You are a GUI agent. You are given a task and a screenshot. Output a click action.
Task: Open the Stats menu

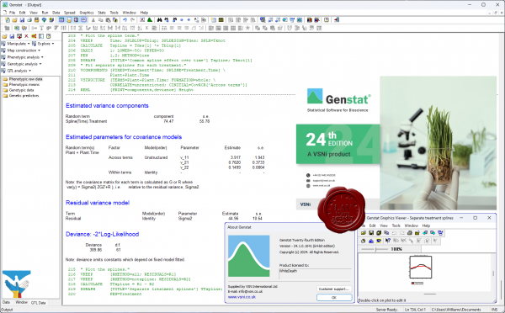(x=102, y=13)
